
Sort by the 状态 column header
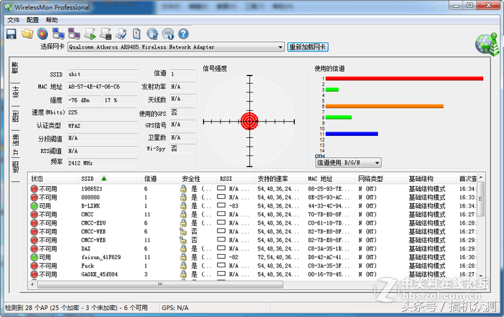click(54, 179)
